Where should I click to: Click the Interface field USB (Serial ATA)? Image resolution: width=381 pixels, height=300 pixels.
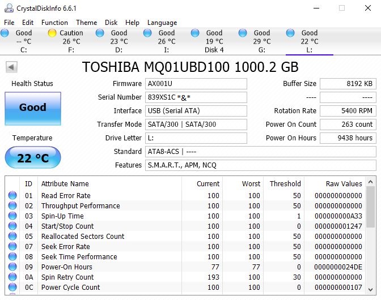(196, 111)
